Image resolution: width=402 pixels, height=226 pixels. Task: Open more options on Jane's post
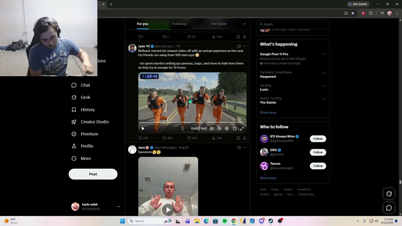pyautogui.click(x=245, y=148)
